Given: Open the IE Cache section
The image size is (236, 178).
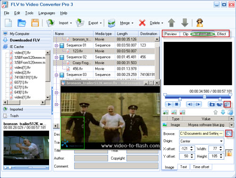Looking at the screenshot, I should 27,47.
